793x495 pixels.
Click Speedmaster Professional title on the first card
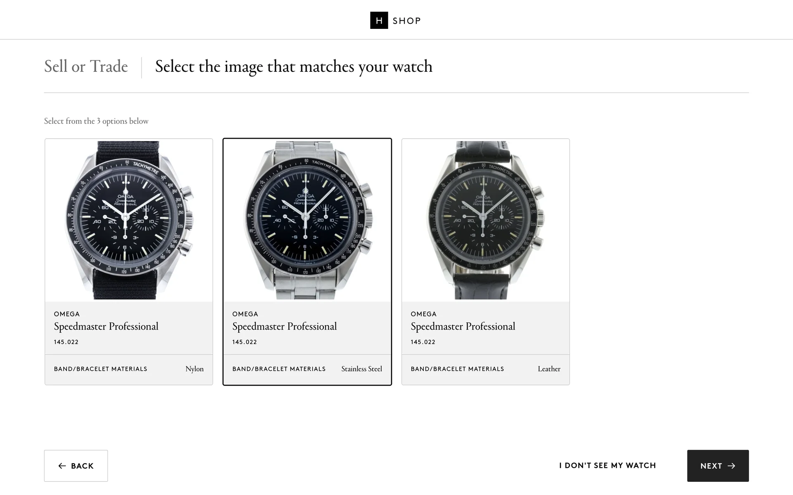[x=106, y=326]
